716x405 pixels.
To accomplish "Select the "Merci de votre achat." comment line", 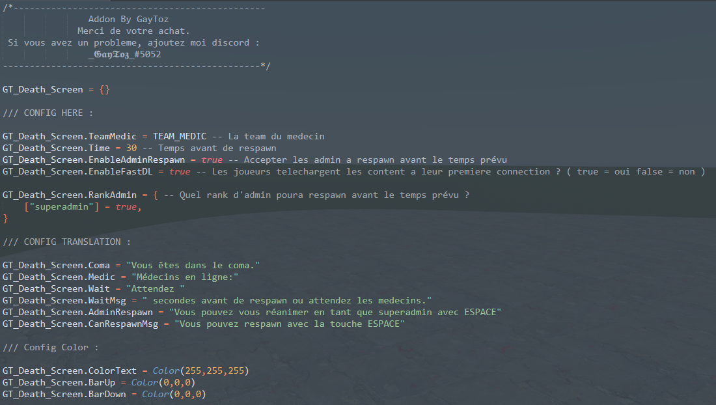I will click(x=133, y=31).
